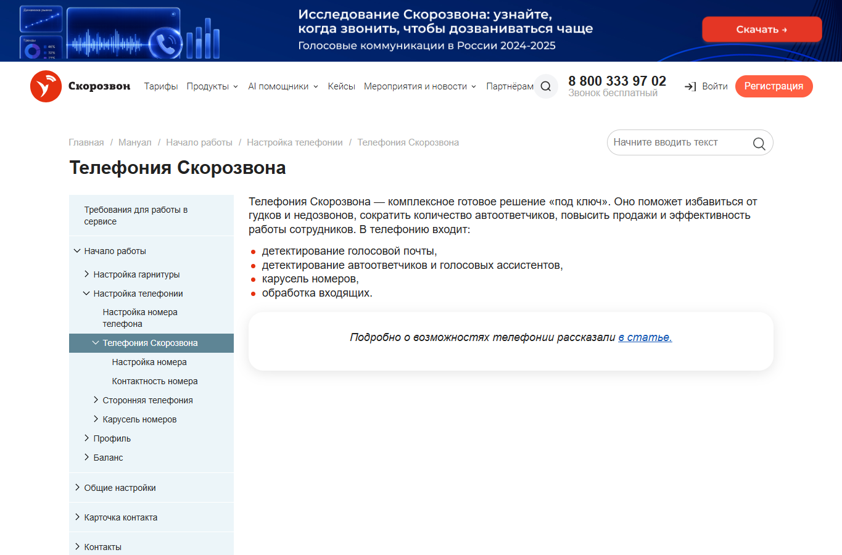Image resolution: width=842 pixels, height=555 pixels.
Task: Open the Мероприятия и новости dropdown
Action: tap(420, 86)
